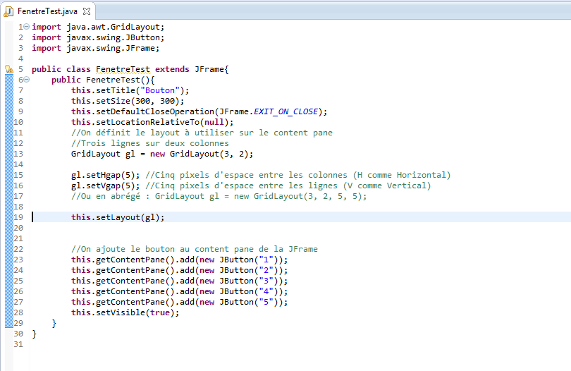Screen dimensions: 571x371
Task: Collapse the import statements fold on line 1
Action: click(x=26, y=27)
